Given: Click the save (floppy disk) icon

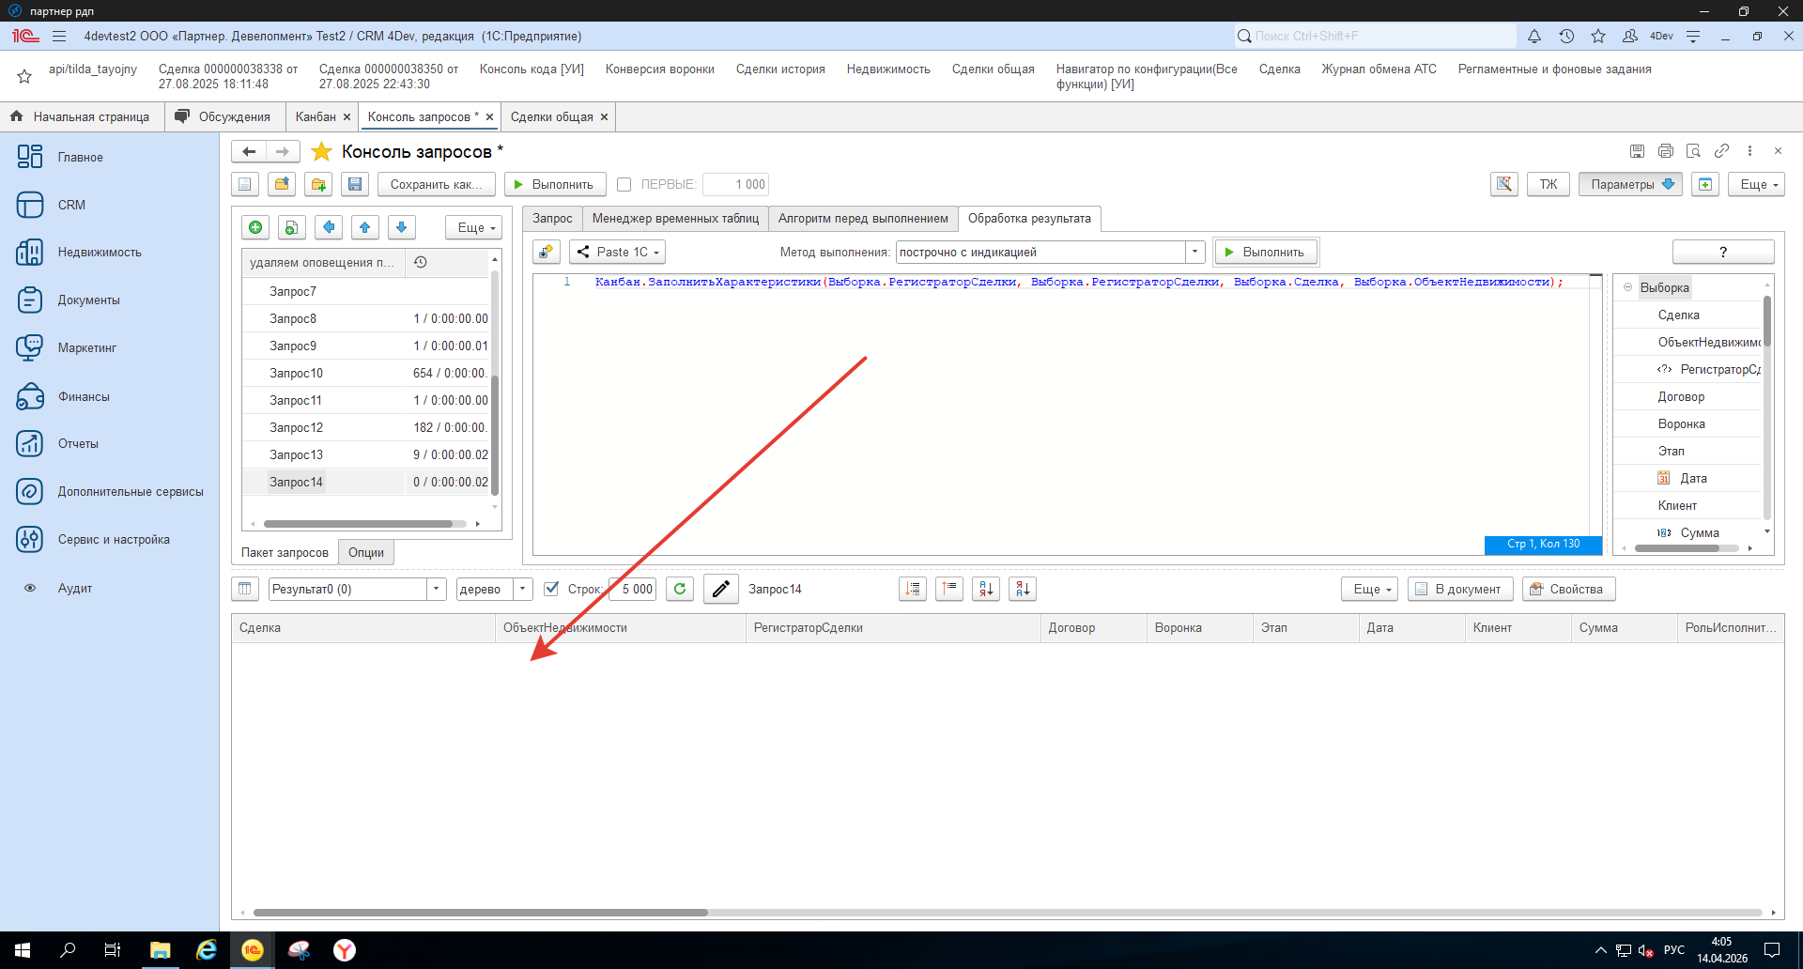Looking at the screenshot, I should (x=354, y=185).
